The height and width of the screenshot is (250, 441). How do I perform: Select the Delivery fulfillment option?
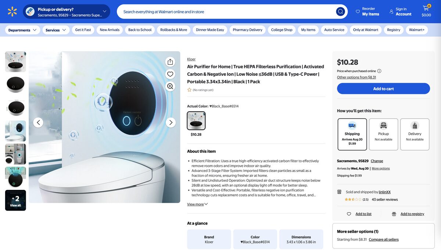pyautogui.click(x=415, y=134)
